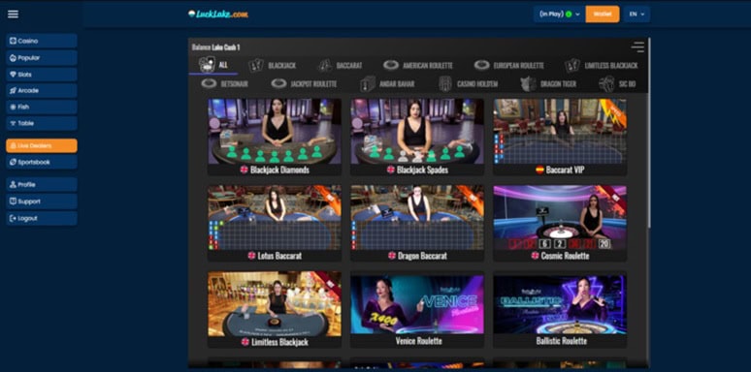
Task: Select the Baccarat filter tab
Action: (340, 65)
